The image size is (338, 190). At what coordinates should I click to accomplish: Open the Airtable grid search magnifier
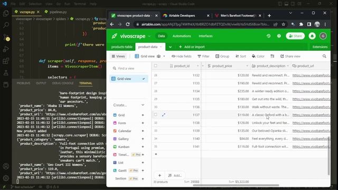click(x=324, y=56)
